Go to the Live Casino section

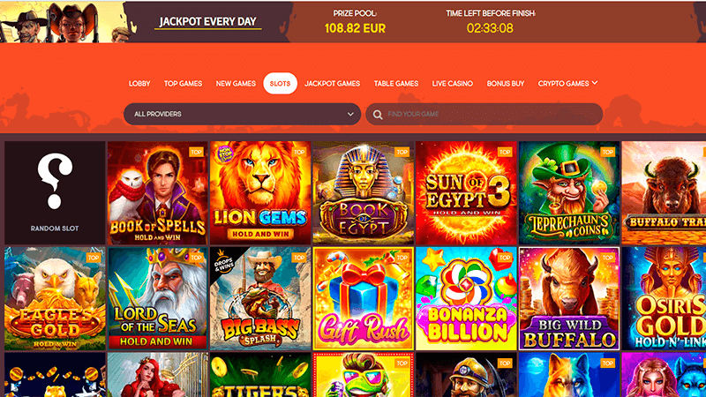coord(453,83)
